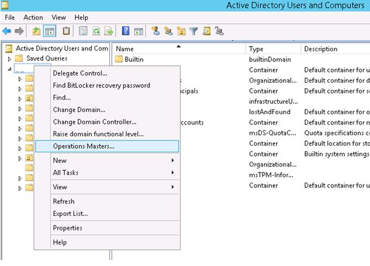Open the View submenu arrow in the context menu
The height and width of the screenshot is (266, 370).
click(x=173, y=187)
